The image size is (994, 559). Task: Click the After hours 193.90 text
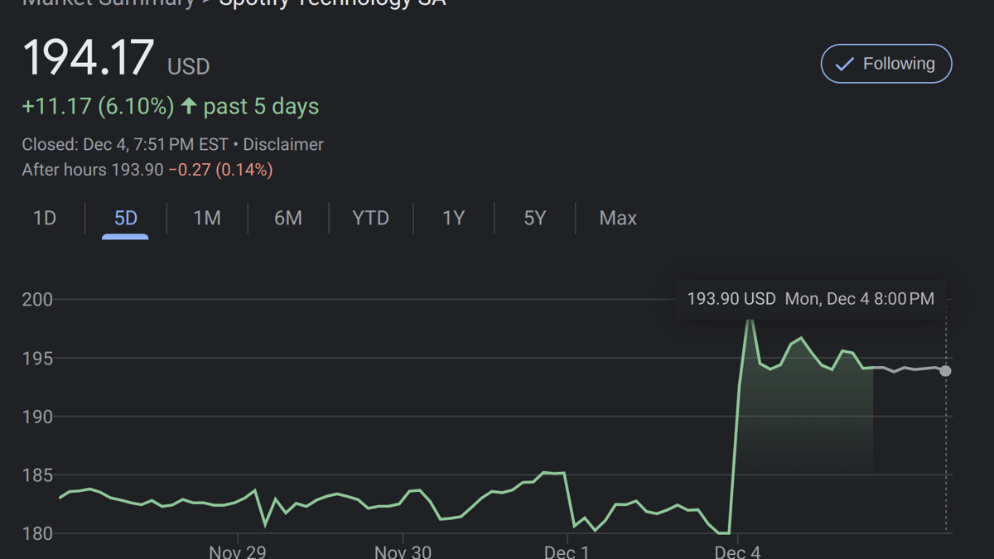93,170
